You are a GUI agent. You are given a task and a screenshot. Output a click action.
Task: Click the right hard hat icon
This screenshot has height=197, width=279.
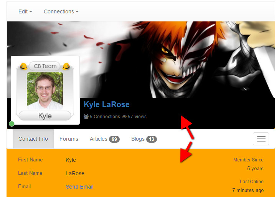coord(66,66)
